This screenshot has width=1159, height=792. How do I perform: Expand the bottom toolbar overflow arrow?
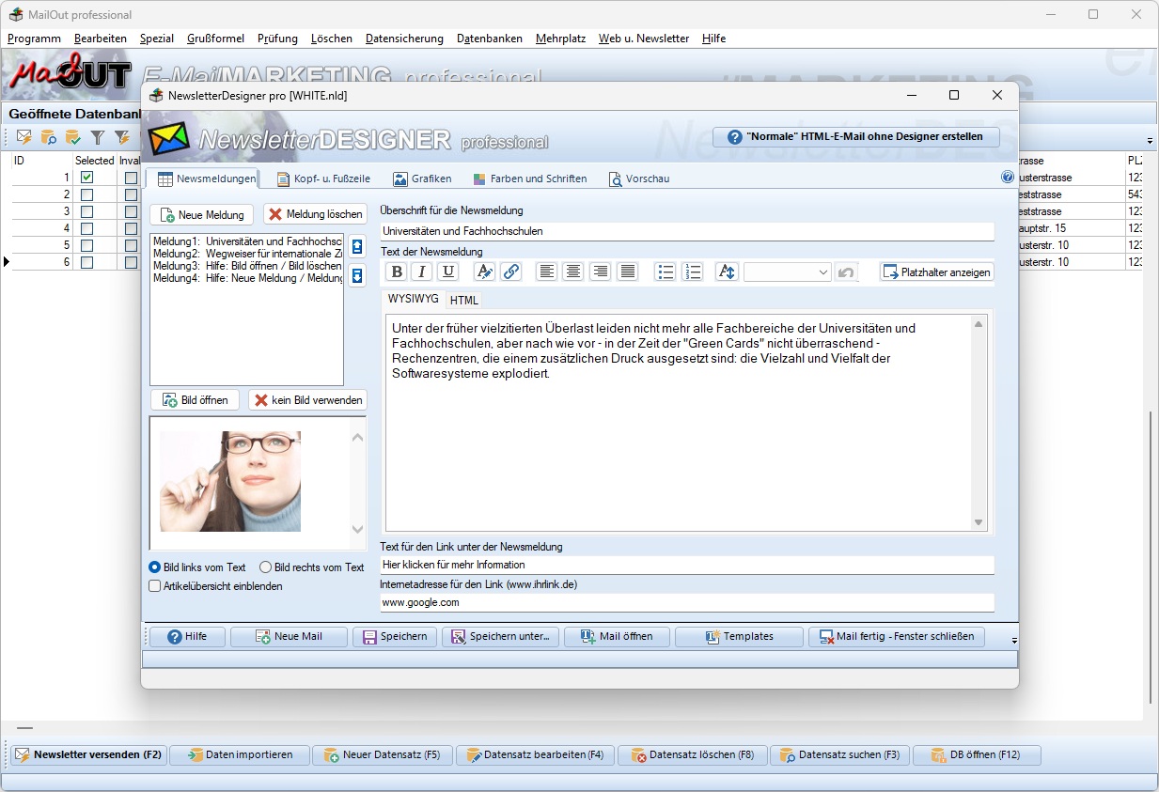click(1013, 640)
